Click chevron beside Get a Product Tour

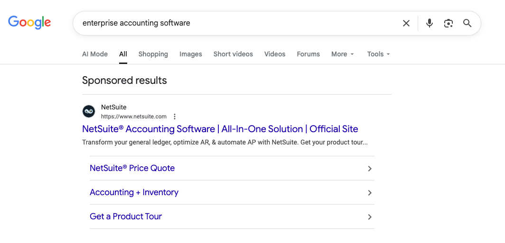(370, 216)
